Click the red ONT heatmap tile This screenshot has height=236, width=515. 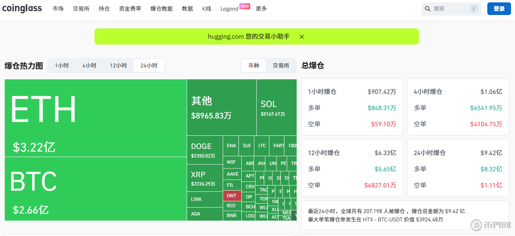(x=232, y=196)
